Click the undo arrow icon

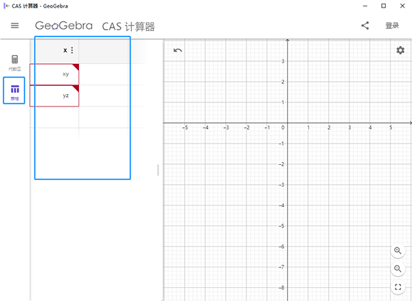tap(178, 50)
